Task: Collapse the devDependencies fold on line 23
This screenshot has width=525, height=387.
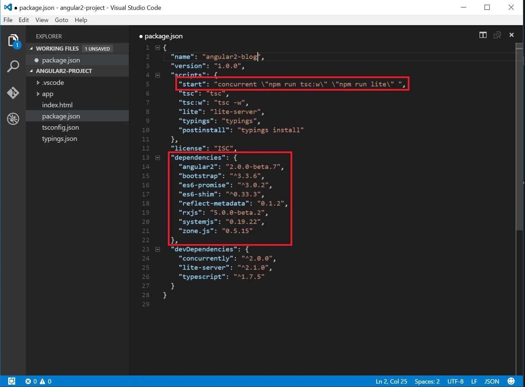Action: click(158, 249)
